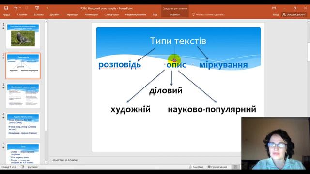Switch to the Главная tab
Viewport: 310px width, 174px height.
tap(22, 14)
